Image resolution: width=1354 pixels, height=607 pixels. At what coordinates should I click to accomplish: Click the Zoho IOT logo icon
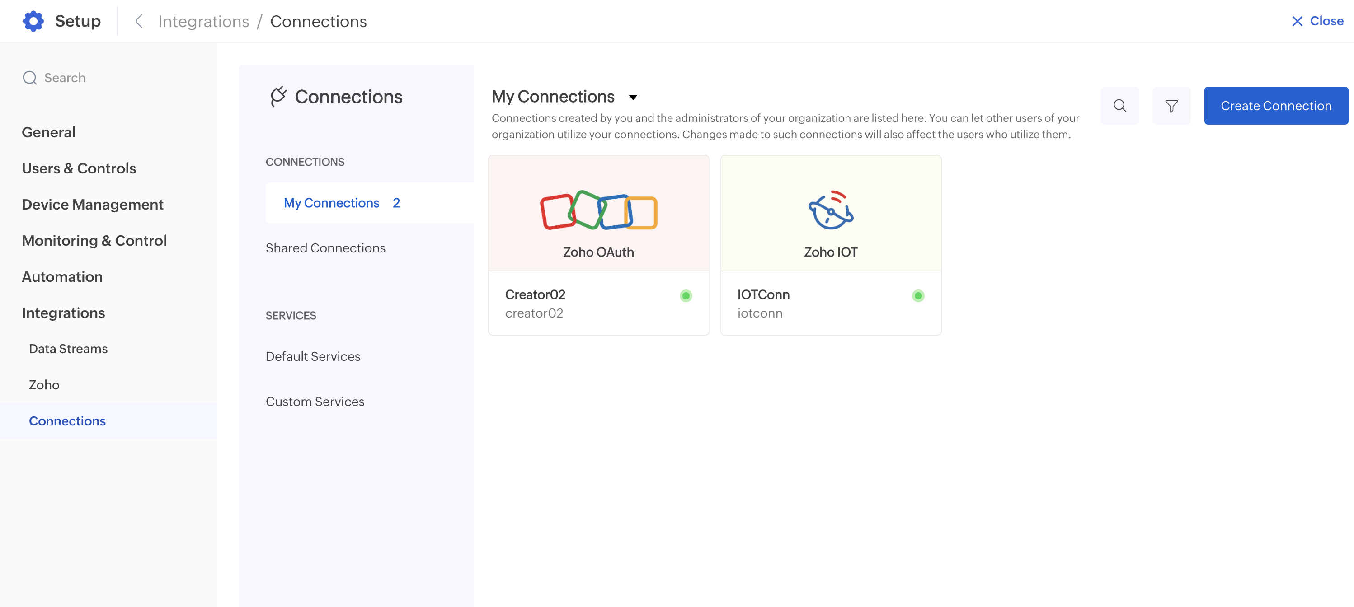tap(831, 210)
